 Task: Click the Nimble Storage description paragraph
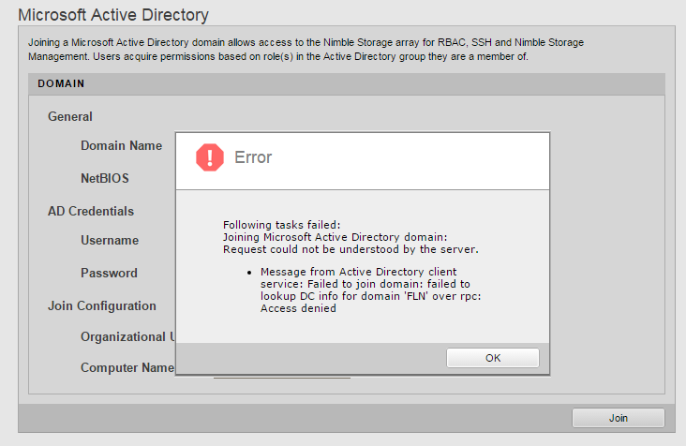[x=306, y=50]
